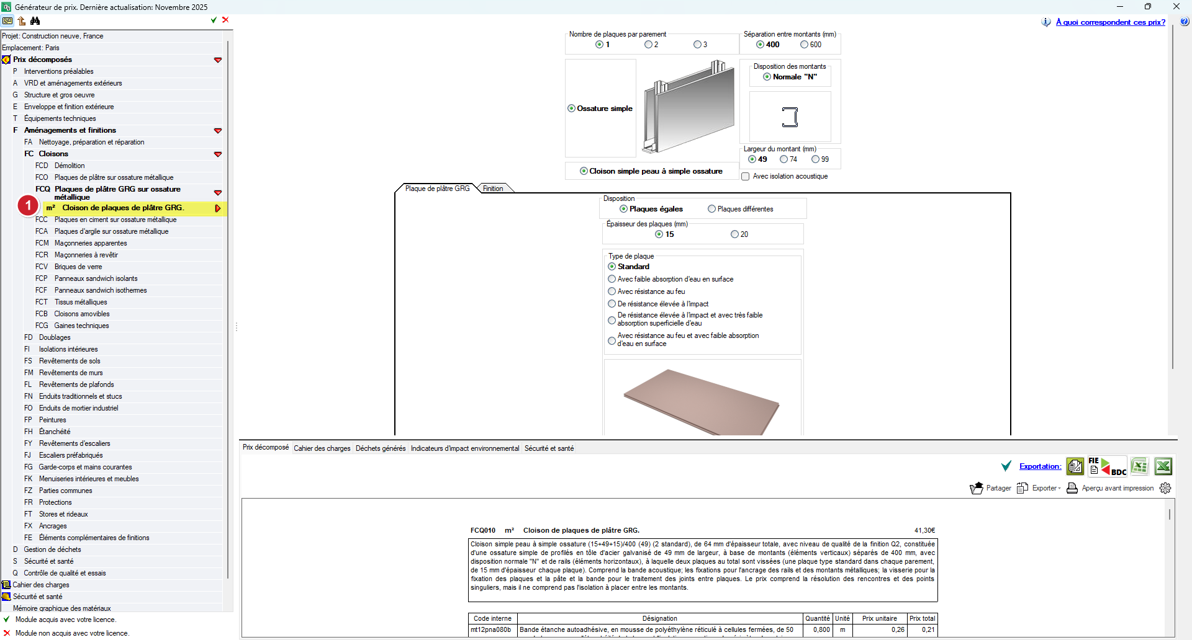This screenshot has width=1192, height=640.
Task: Expand FP Peintures tree node
Action: tap(52, 420)
